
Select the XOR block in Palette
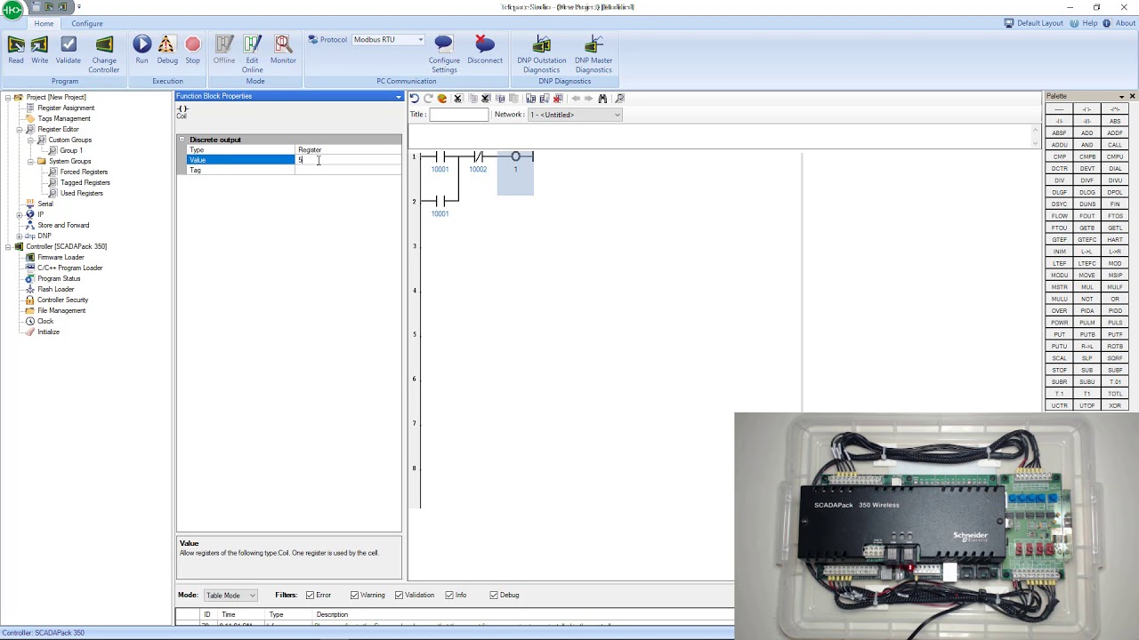point(1115,405)
